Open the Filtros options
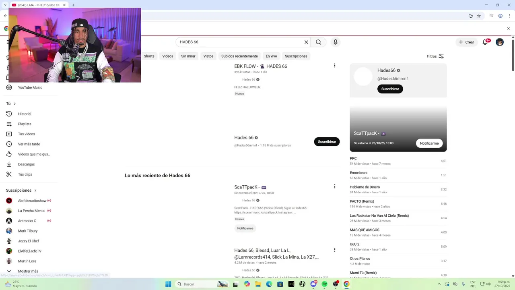The height and width of the screenshot is (290, 515). [x=435, y=56]
